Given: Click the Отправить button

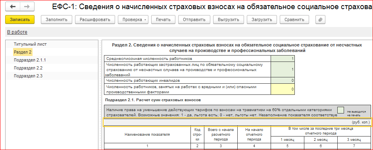Looking at the screenshot, I should (x=194, y=19).
